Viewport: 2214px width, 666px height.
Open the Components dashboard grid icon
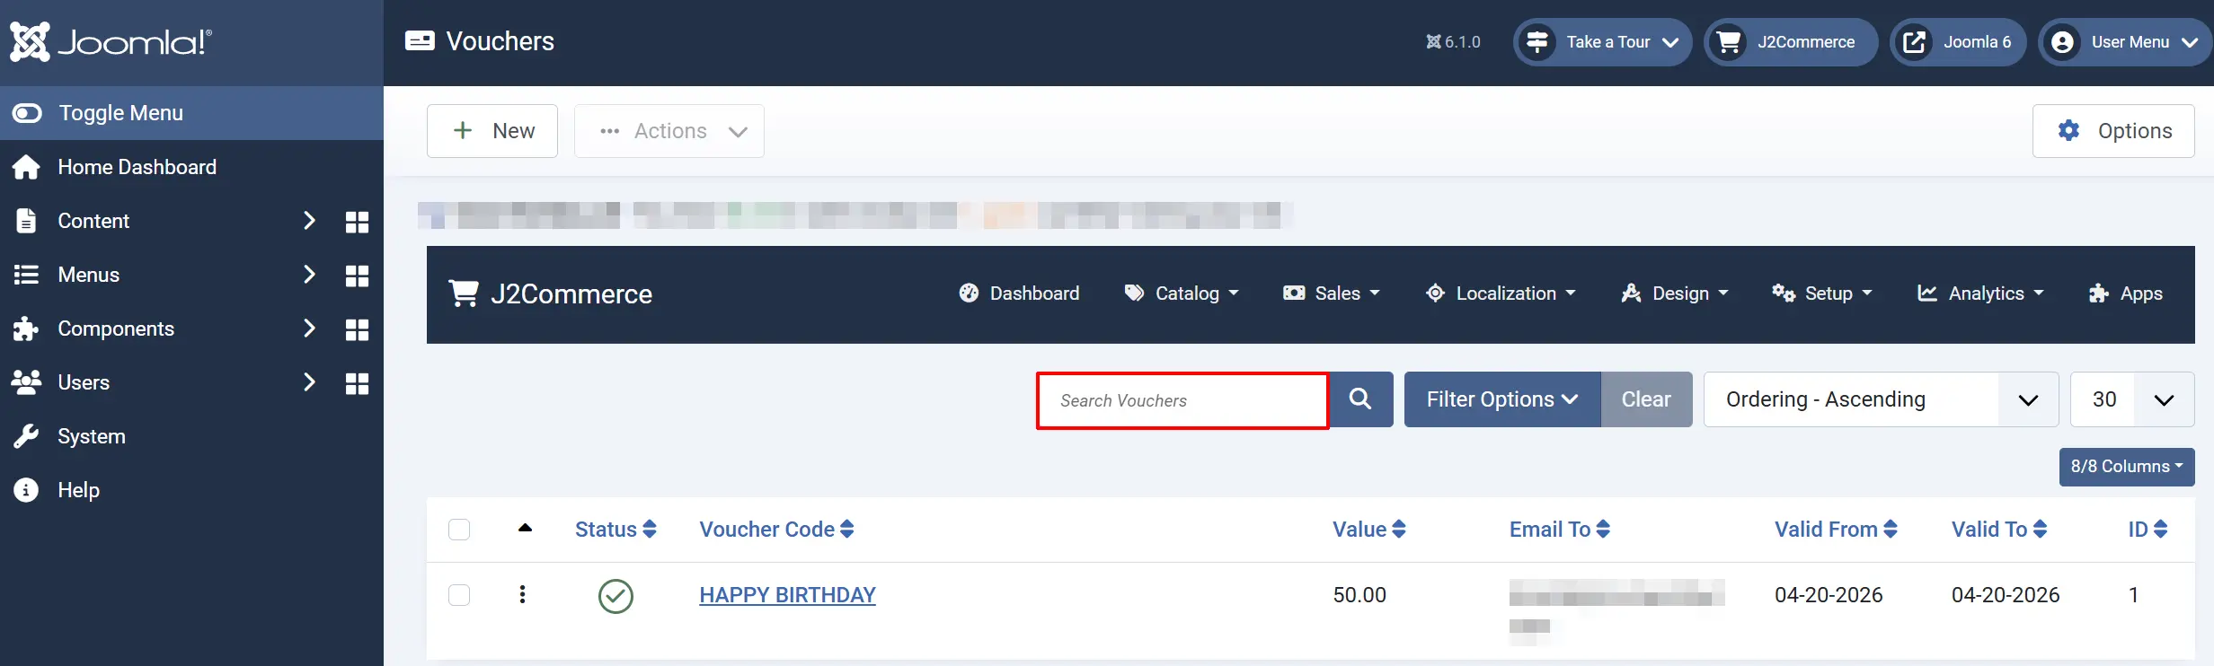click(x=358, y=329)
